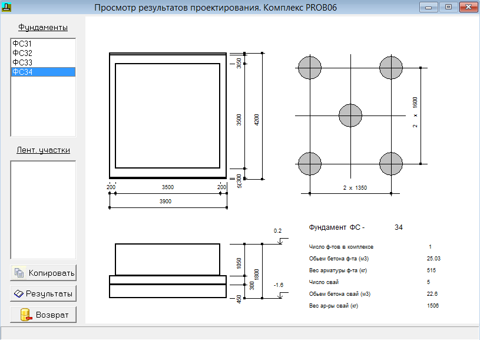Click the pile concrete volume value 22.6
Image resolution: width=480 pixels, height=340 pixels.
(x=432, y=294)
